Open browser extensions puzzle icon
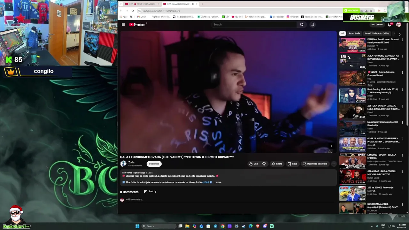The image size is (409, 230). [385, 11]
